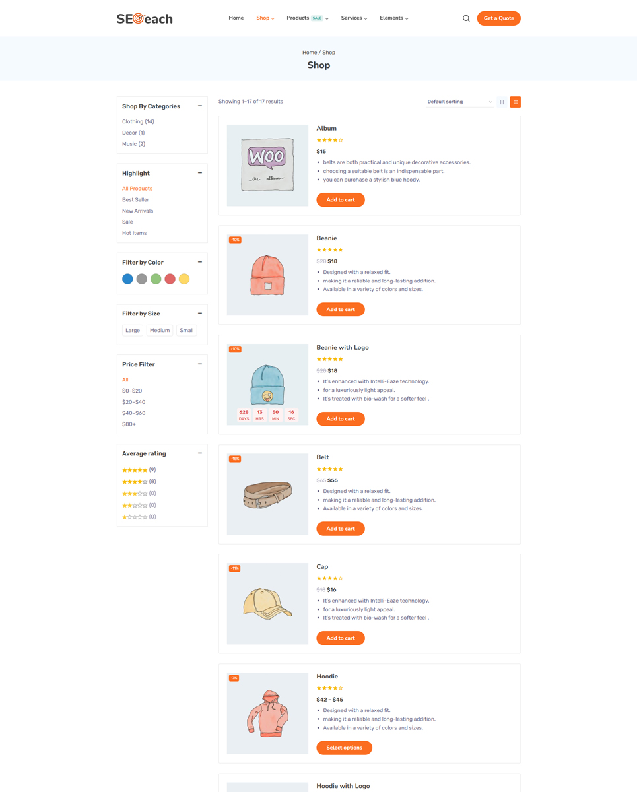Open the Beanie with Logo thumbnail
The width and height of the screenshot is (637, 792).
pyautogui.click(x=267, y=384)
